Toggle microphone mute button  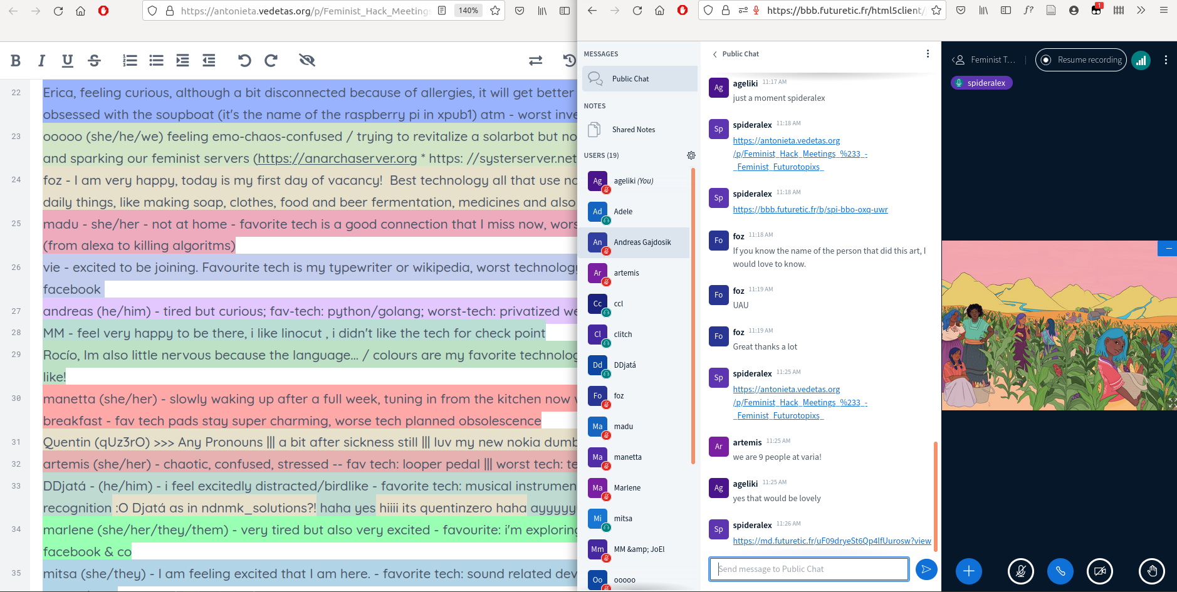tap(1021, 571)
